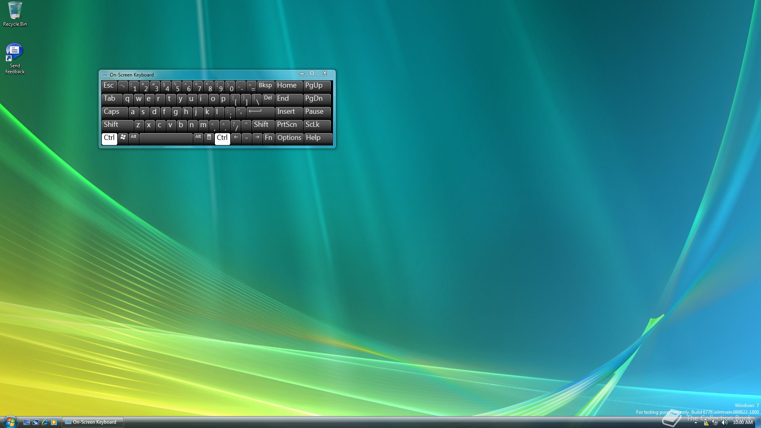761x428 pixels.
Task: Click the Help key
Action: 318,139
